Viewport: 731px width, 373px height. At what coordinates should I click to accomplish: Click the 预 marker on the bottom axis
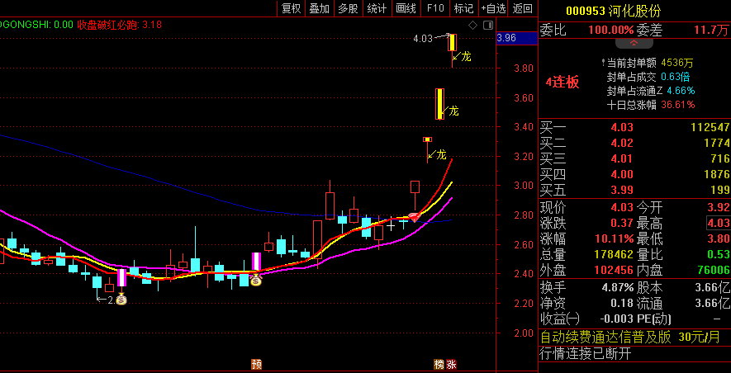click(x=256, y=364)
